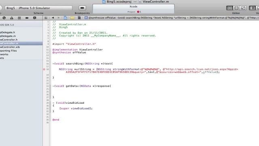Open the Breakpoint navigator
This screenshot has height=146, width=259.
[x=27, y=18]
